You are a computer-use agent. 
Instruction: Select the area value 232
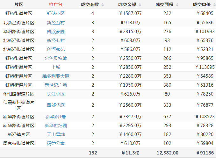[167, 13]
